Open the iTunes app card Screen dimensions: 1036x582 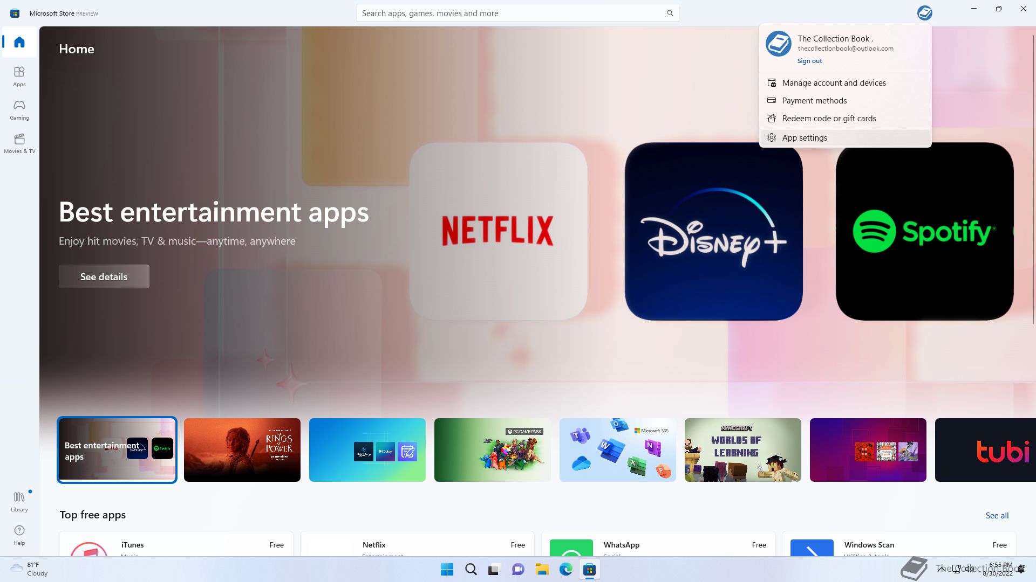(176, 544)
